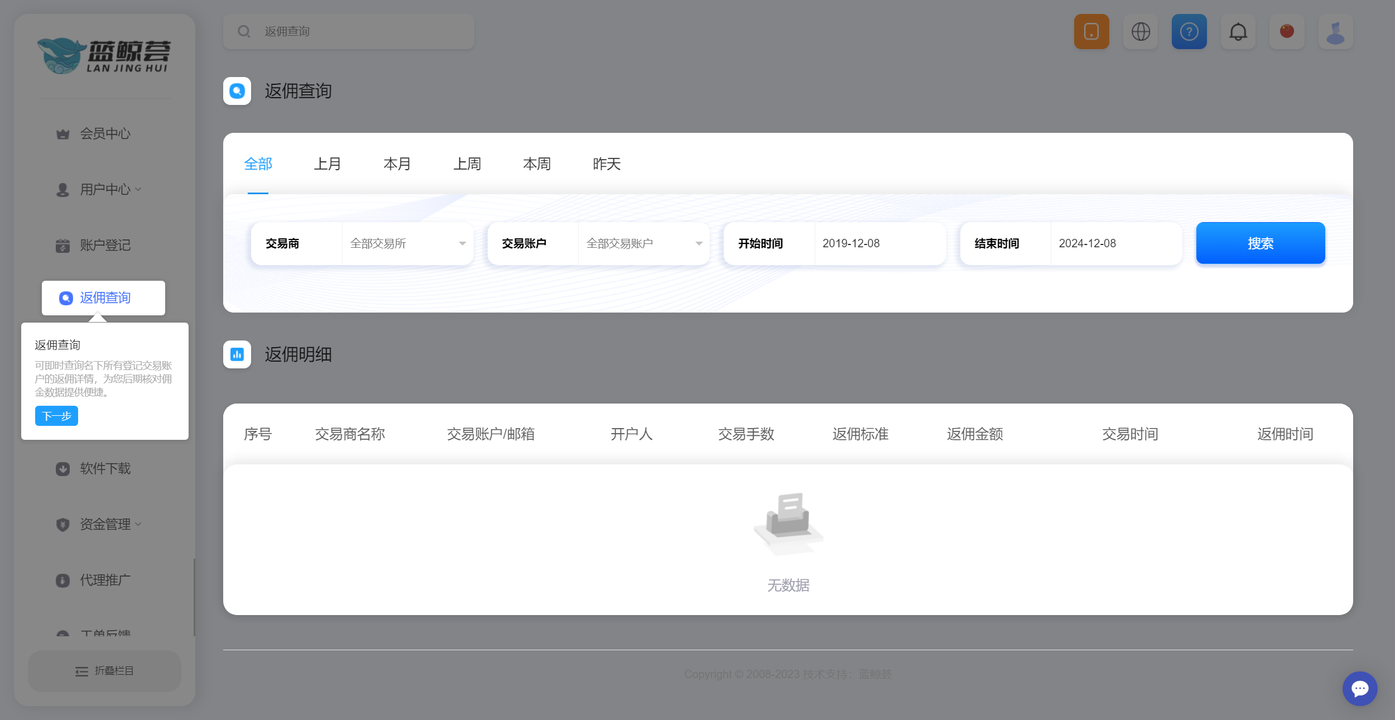This screenshot has height=720, width=1395.
Task: Switch to the 上月 tab
Action: 328,164
